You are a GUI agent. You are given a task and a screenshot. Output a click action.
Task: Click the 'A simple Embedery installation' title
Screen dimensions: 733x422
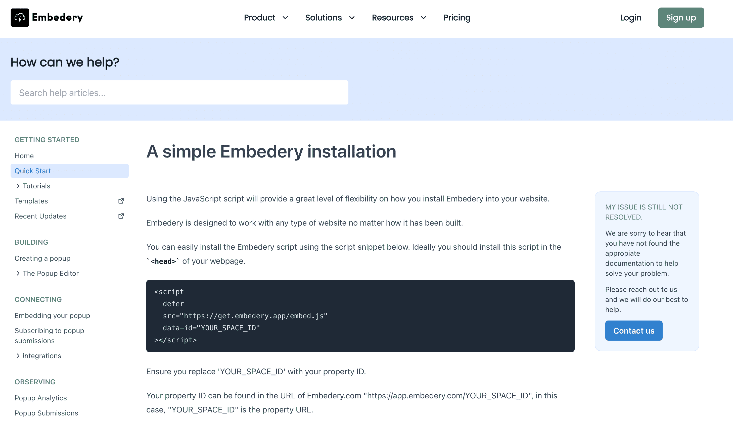[x=271, y=151]
